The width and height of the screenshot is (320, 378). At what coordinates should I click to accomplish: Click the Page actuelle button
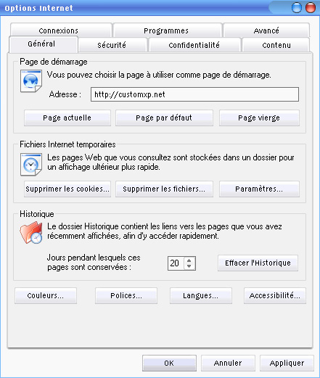pyautogui.click(x=67, y=118)
